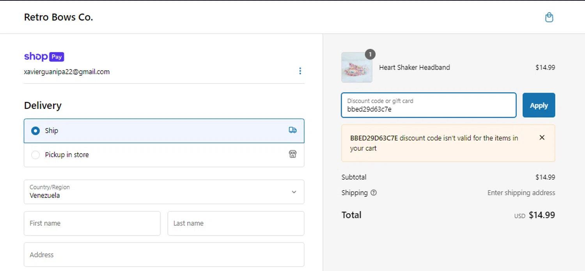Screen dimensions: 585x271
Task: Click the Apply discount button
Action: (539, 105)
